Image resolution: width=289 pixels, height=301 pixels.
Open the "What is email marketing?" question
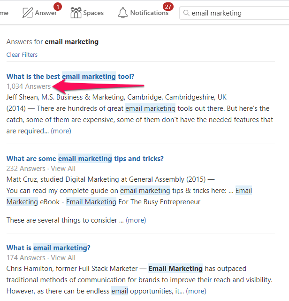[48, 247]
